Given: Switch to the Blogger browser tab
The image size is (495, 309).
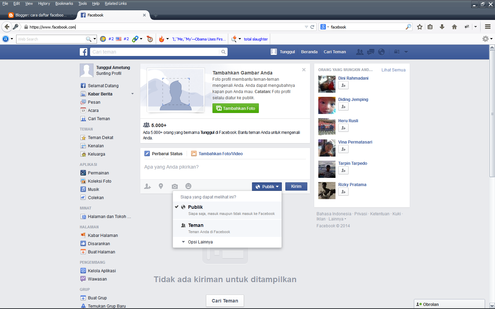Looking at the screenshot, I should tap(41, 15).
